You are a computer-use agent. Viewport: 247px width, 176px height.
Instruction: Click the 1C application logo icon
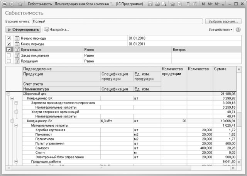tap(5, 4)
